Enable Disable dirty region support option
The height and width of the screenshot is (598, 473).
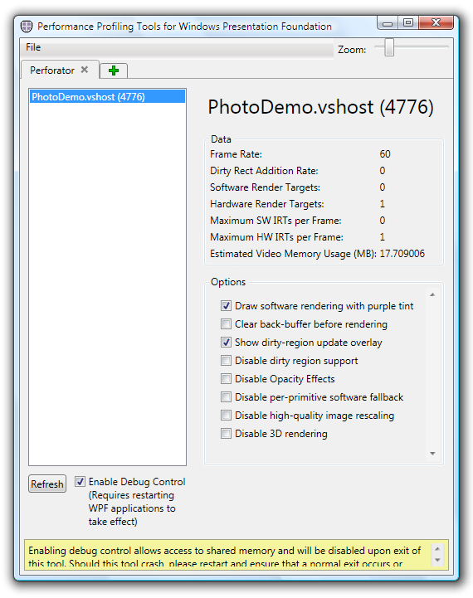click(x=226, y=361)
